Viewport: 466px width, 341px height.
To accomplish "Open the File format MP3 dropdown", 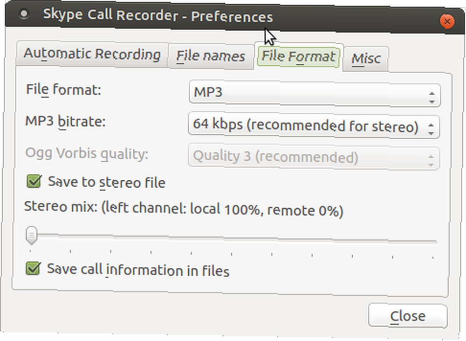I will (x=315, y=93).
